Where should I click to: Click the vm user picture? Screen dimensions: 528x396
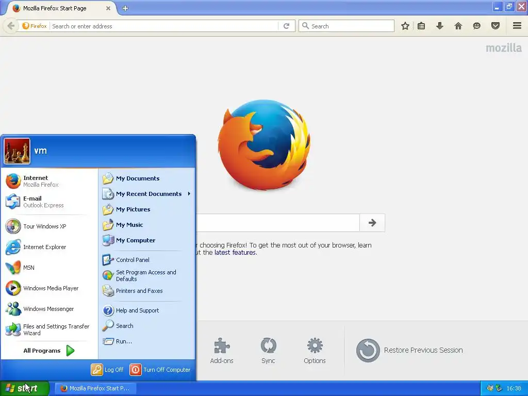17,151
